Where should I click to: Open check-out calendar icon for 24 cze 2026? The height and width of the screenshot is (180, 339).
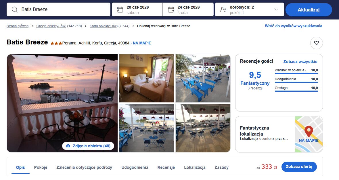point(171,9)
